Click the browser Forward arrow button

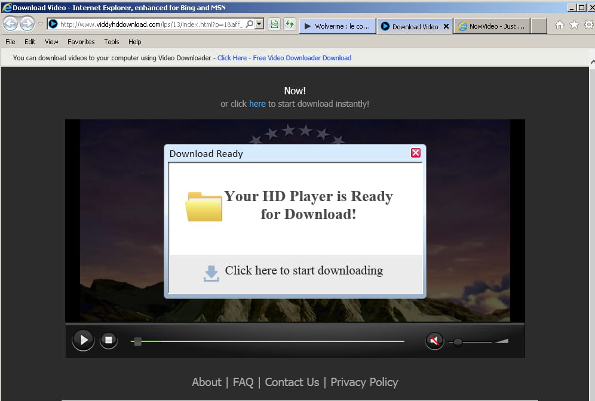pyautogui.click(x=27, y=24)
